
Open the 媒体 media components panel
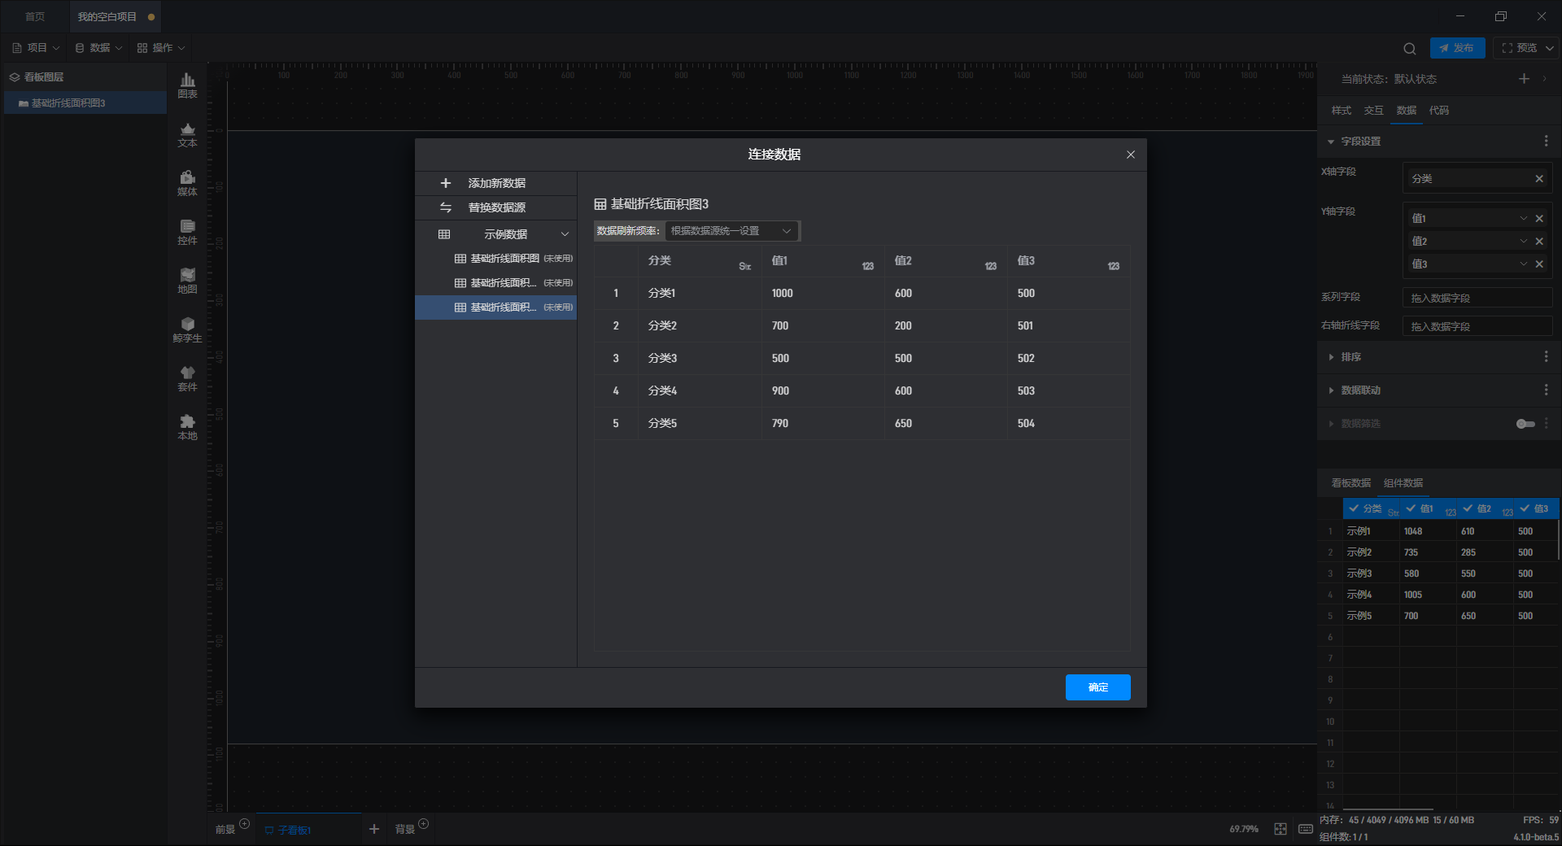pos(187,183)
